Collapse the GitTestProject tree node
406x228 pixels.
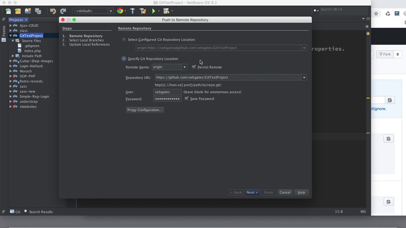pyautogui.click(x=10, y=35)
